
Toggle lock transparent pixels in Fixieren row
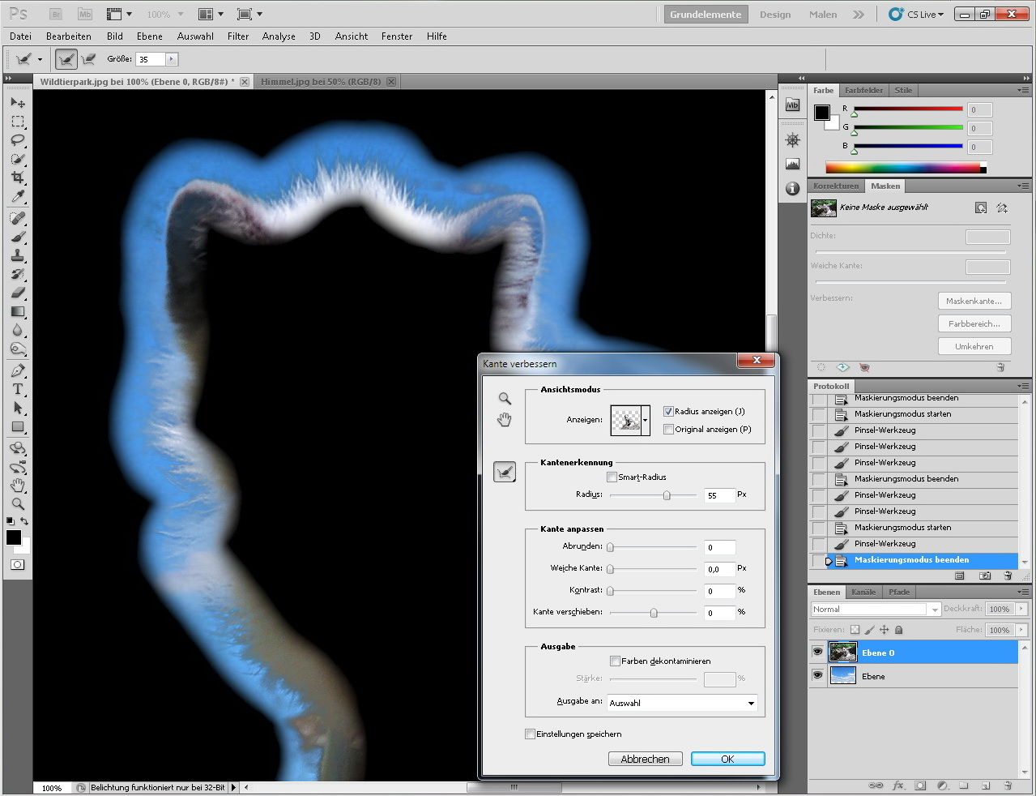(855, 630)
